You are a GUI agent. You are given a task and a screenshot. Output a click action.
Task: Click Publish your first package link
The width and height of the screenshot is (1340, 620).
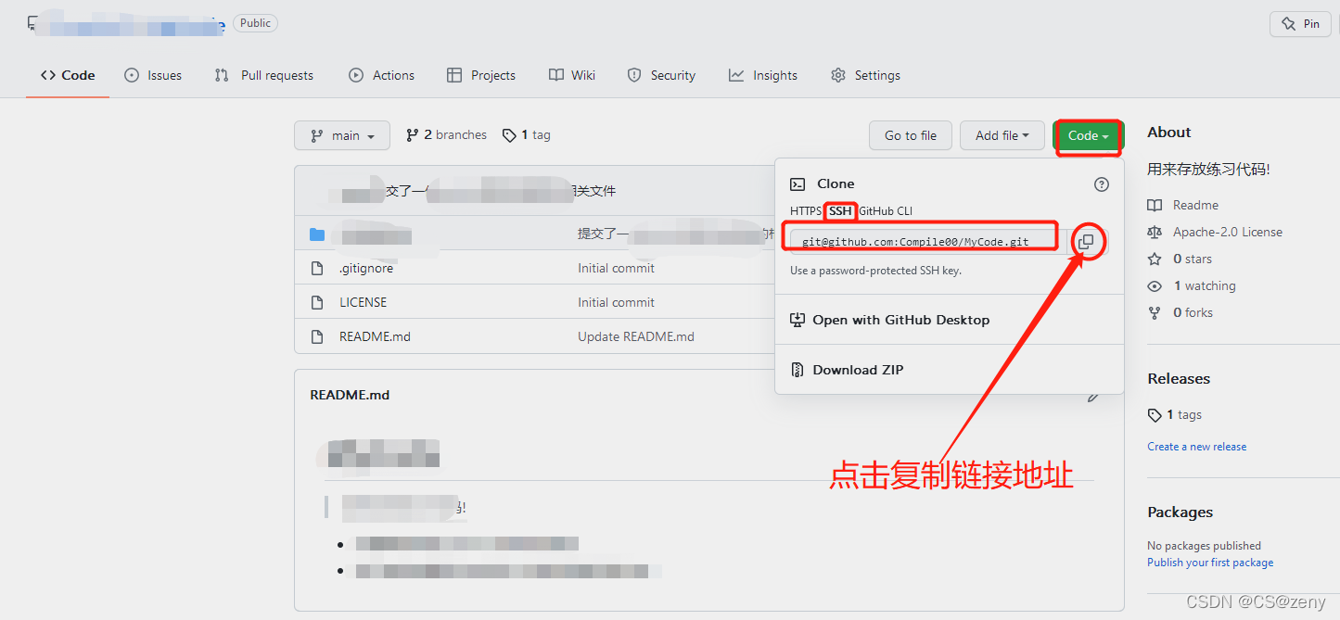coord(1210,563)
